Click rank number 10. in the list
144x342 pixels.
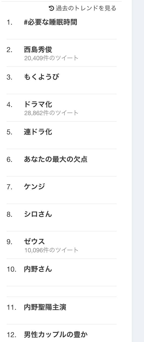(11, 269)
